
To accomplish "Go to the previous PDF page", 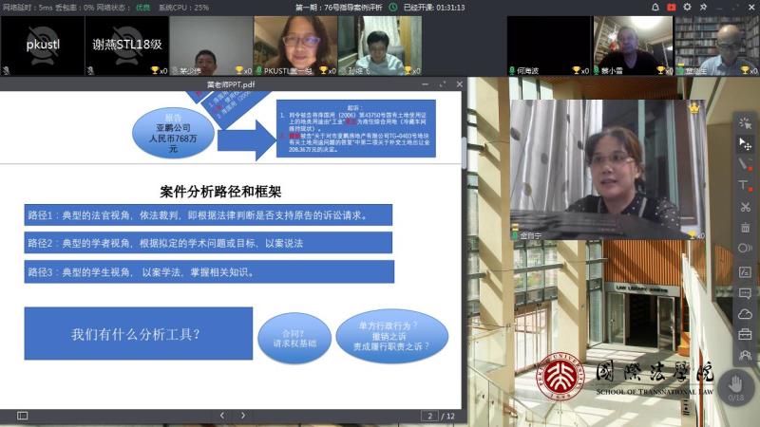I will (220, 416).
